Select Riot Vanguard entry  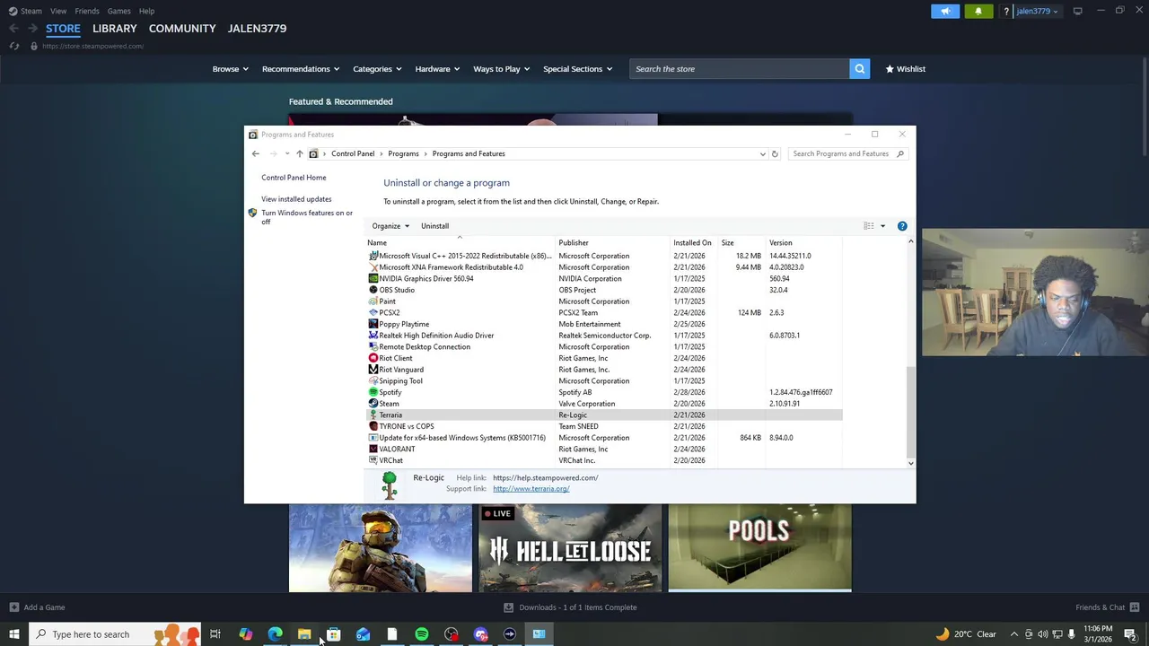click(604, 370)
